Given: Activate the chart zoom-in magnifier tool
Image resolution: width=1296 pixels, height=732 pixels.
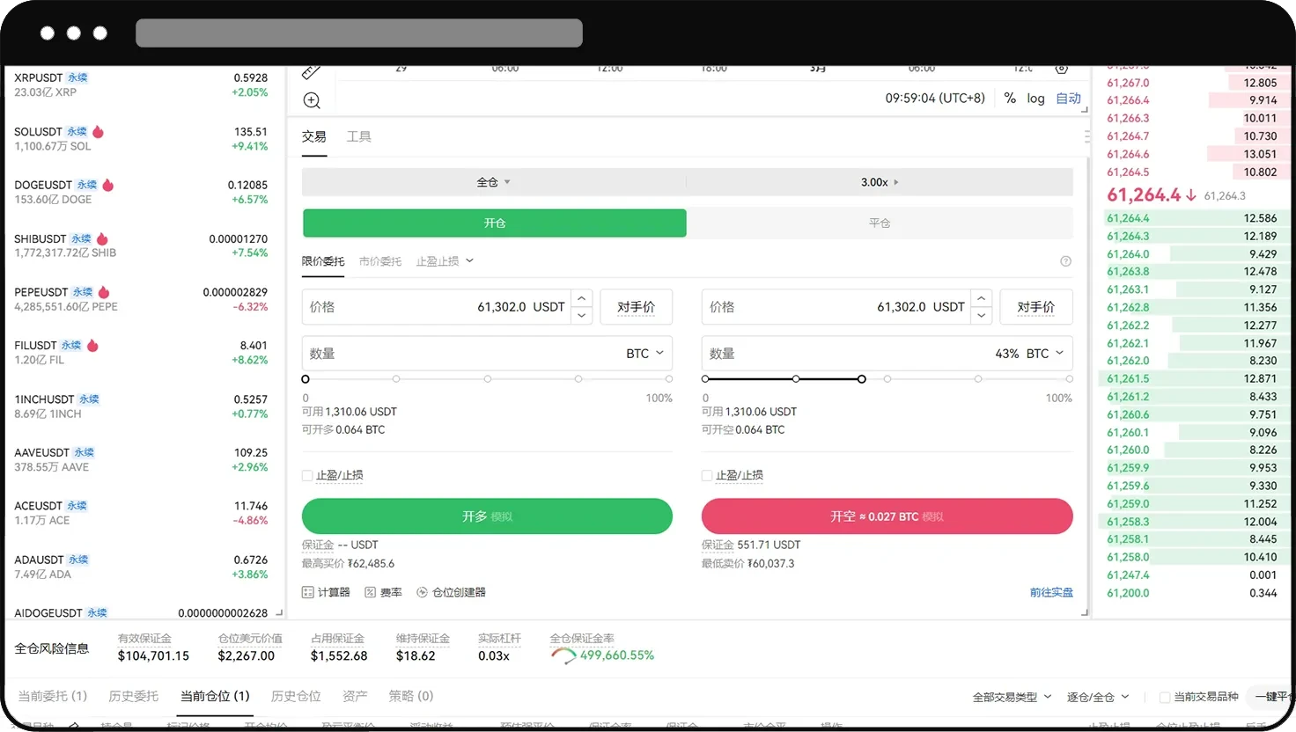Looking at the screenshot, I should [311, 99].
